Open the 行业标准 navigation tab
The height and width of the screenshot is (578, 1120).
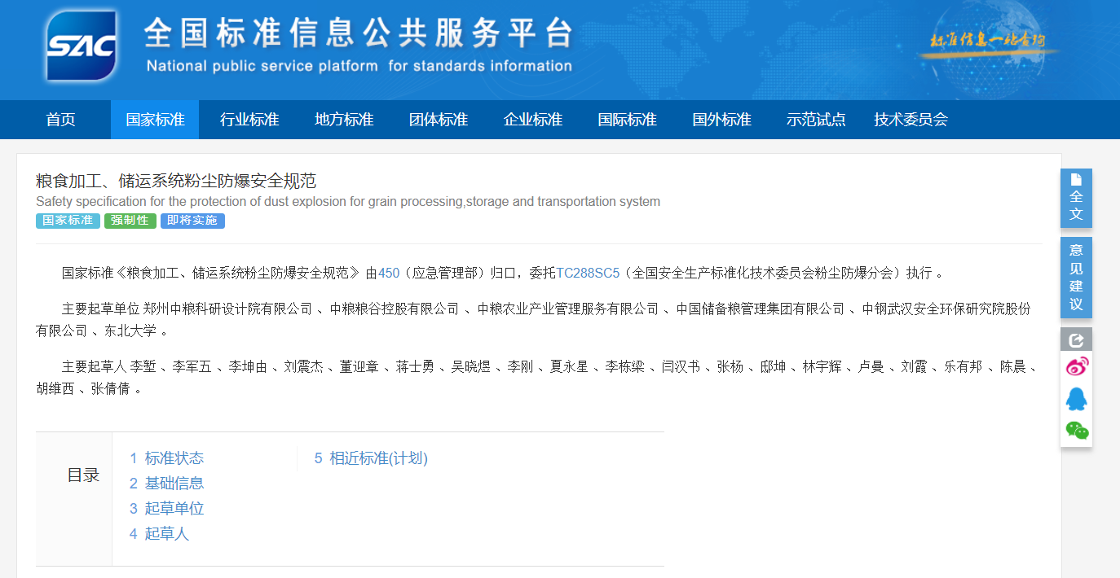[x=249, y=120]
